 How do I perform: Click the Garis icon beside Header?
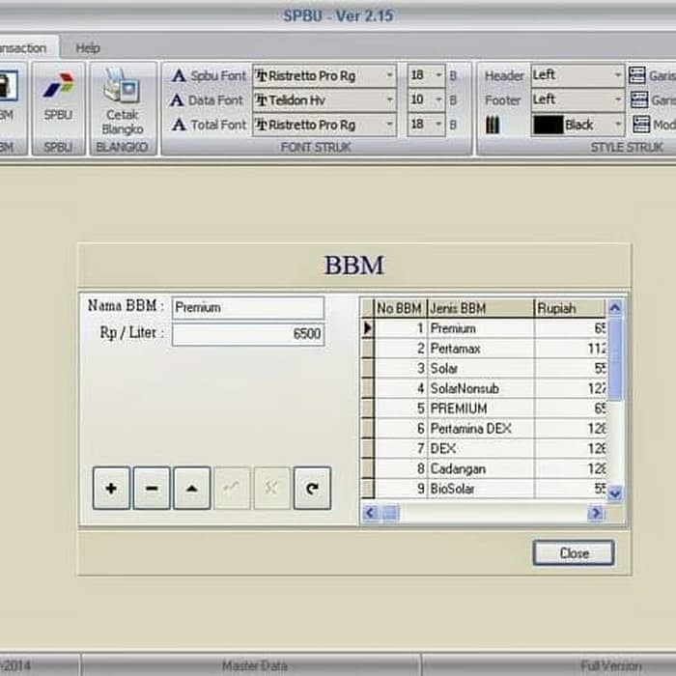(x=638, y=74)
